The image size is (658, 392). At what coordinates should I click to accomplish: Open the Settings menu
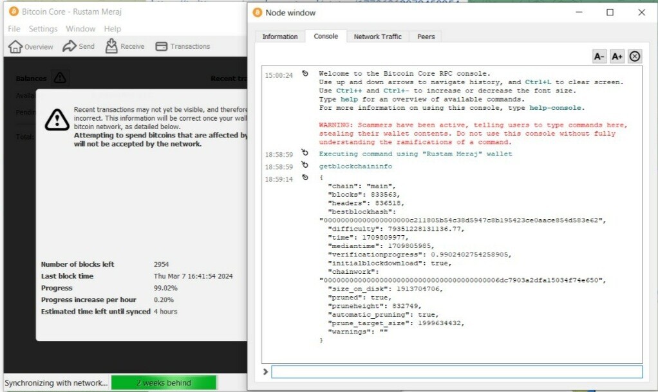[42, 28]
